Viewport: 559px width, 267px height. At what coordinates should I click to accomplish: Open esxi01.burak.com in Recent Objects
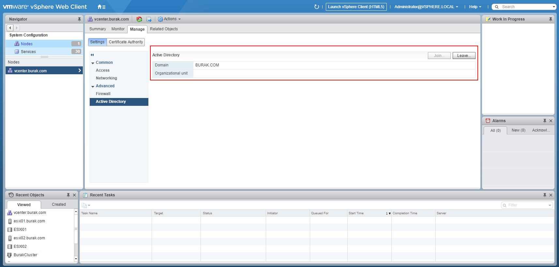click(x=29, y=221)
